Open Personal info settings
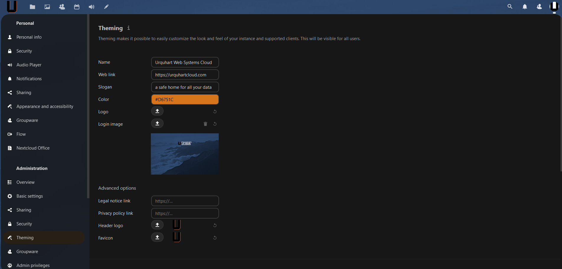This screenshot has height=269, width=562. [x=44, y=37]
